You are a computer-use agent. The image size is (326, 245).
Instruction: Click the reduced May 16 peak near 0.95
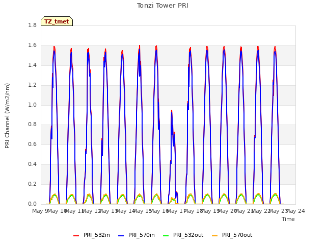coord(172,110)
